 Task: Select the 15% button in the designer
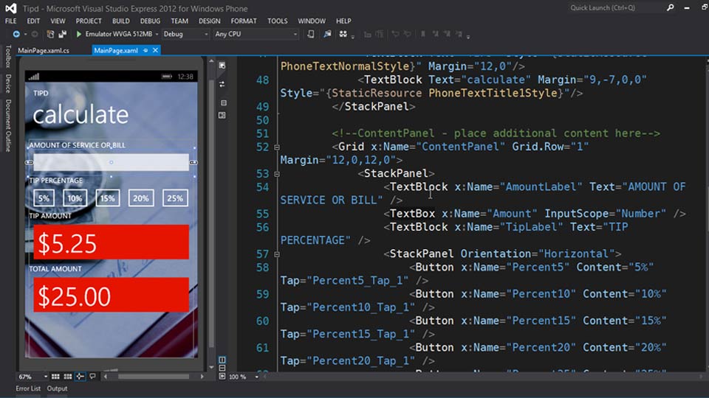(x=108, y=198)
